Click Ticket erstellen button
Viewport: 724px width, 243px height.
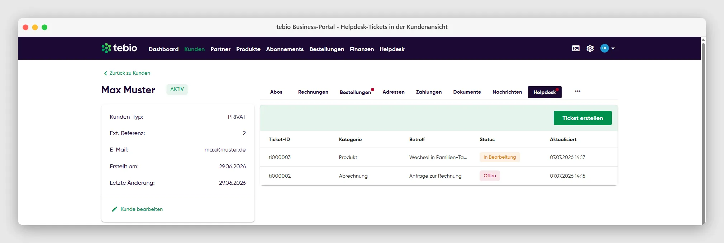583,118
